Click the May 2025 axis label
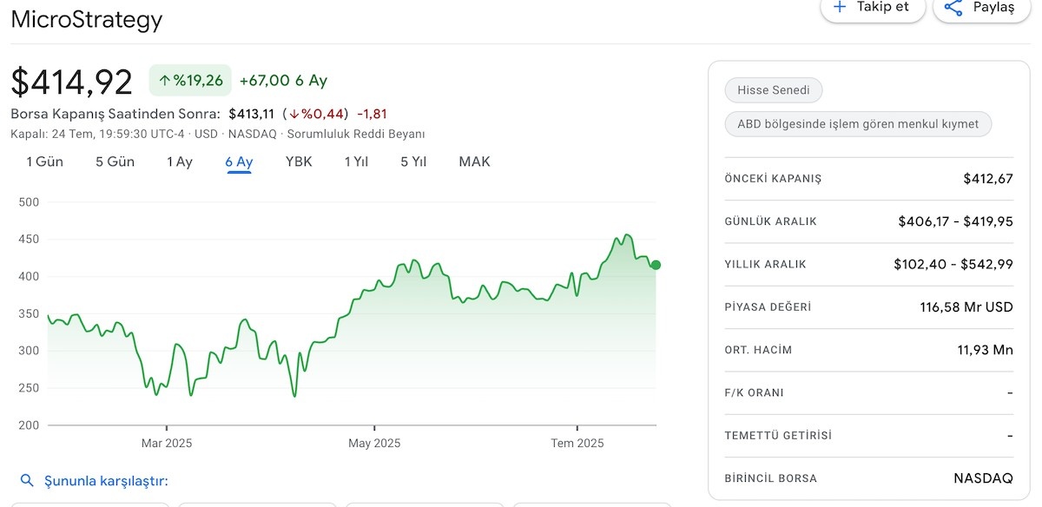The image size is (1042, 507). 374,443
